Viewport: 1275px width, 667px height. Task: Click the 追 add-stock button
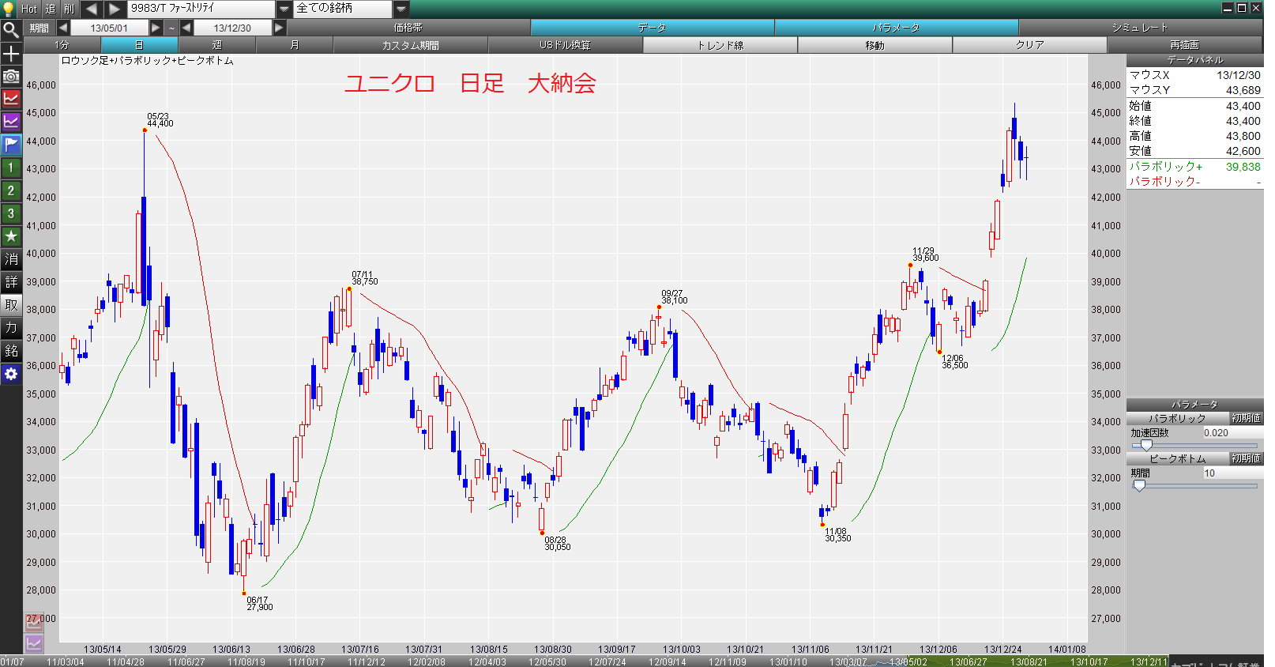point(50,9)
